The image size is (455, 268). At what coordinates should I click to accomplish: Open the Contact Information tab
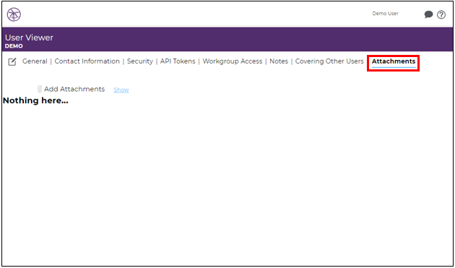point(87,61)
